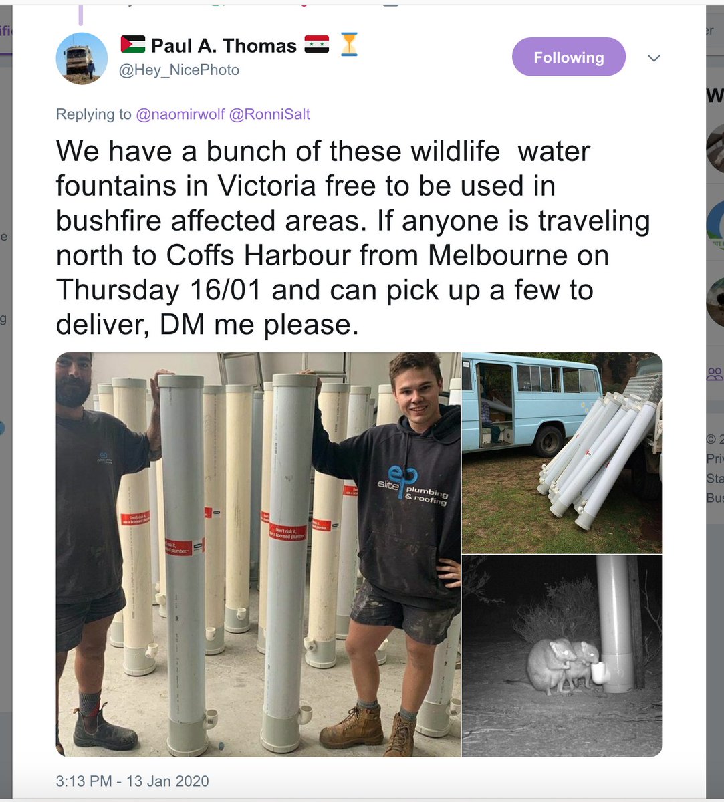Click the people icon at right edge
This screenshot has width=724, height=802.
coord(715,374)
